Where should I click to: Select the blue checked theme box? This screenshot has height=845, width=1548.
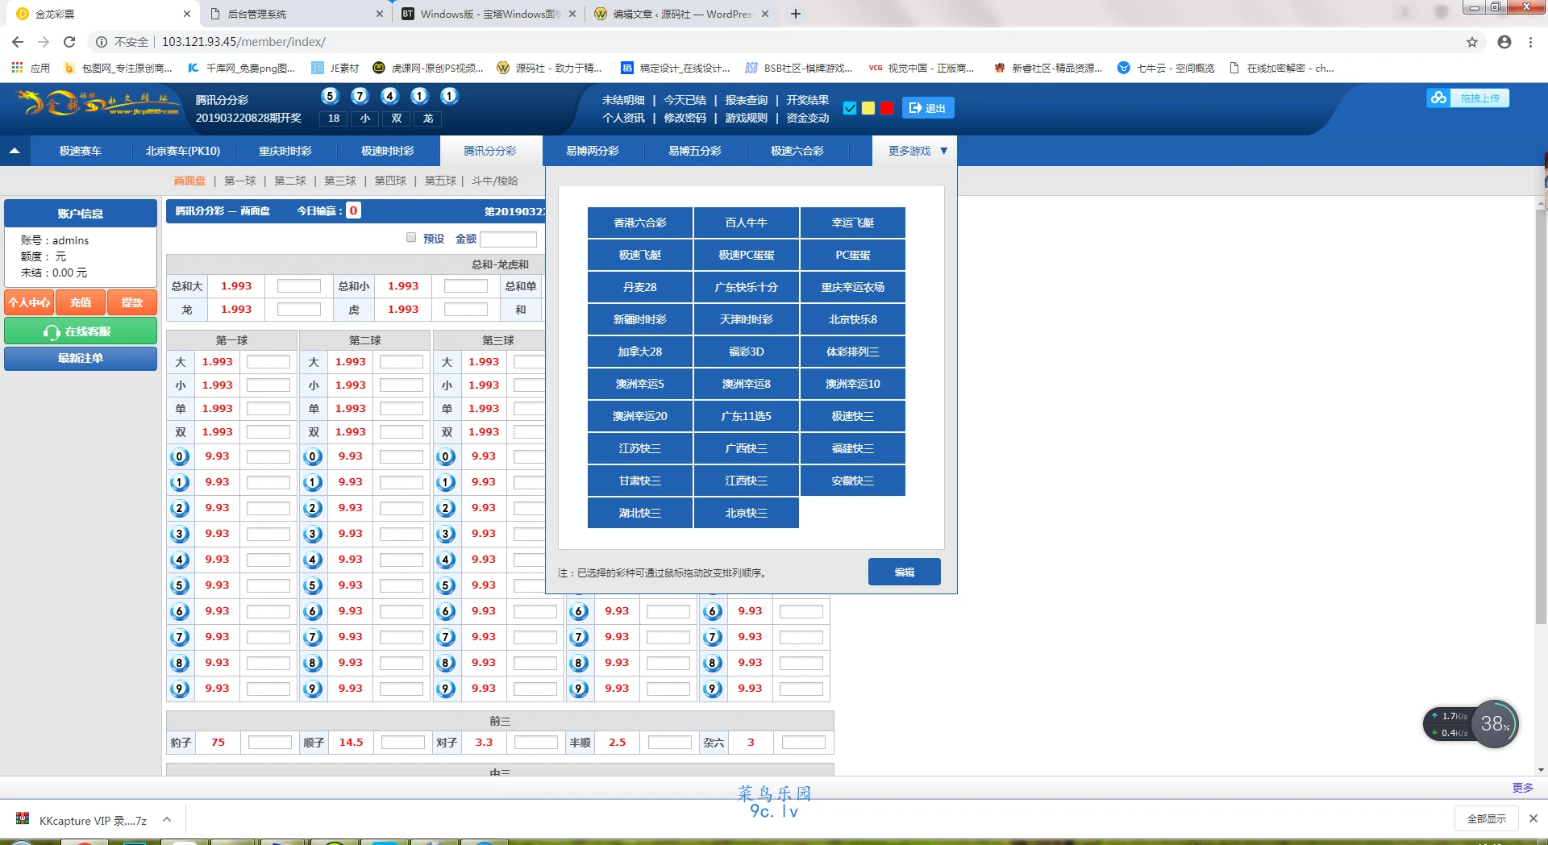(x=850, y=108)
